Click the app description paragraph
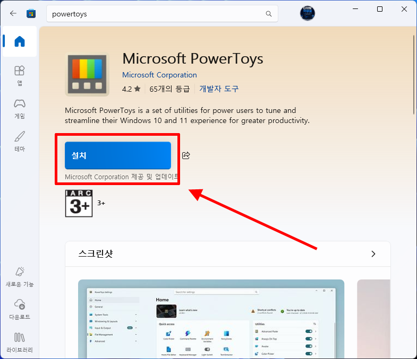This screenshot has height=359, width=417. coord(187,116)
